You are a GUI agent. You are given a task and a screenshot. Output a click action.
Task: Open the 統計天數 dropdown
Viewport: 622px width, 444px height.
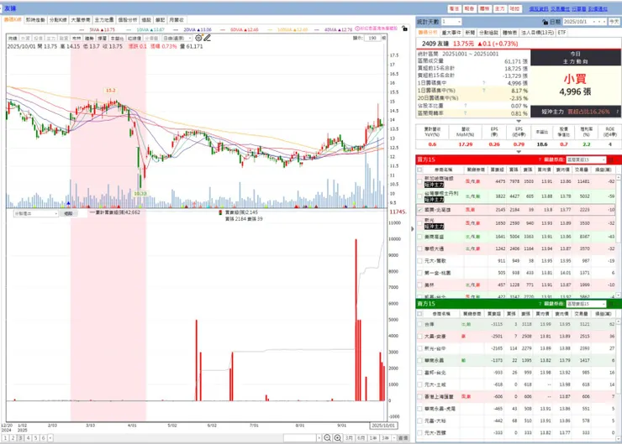[451, 22]
